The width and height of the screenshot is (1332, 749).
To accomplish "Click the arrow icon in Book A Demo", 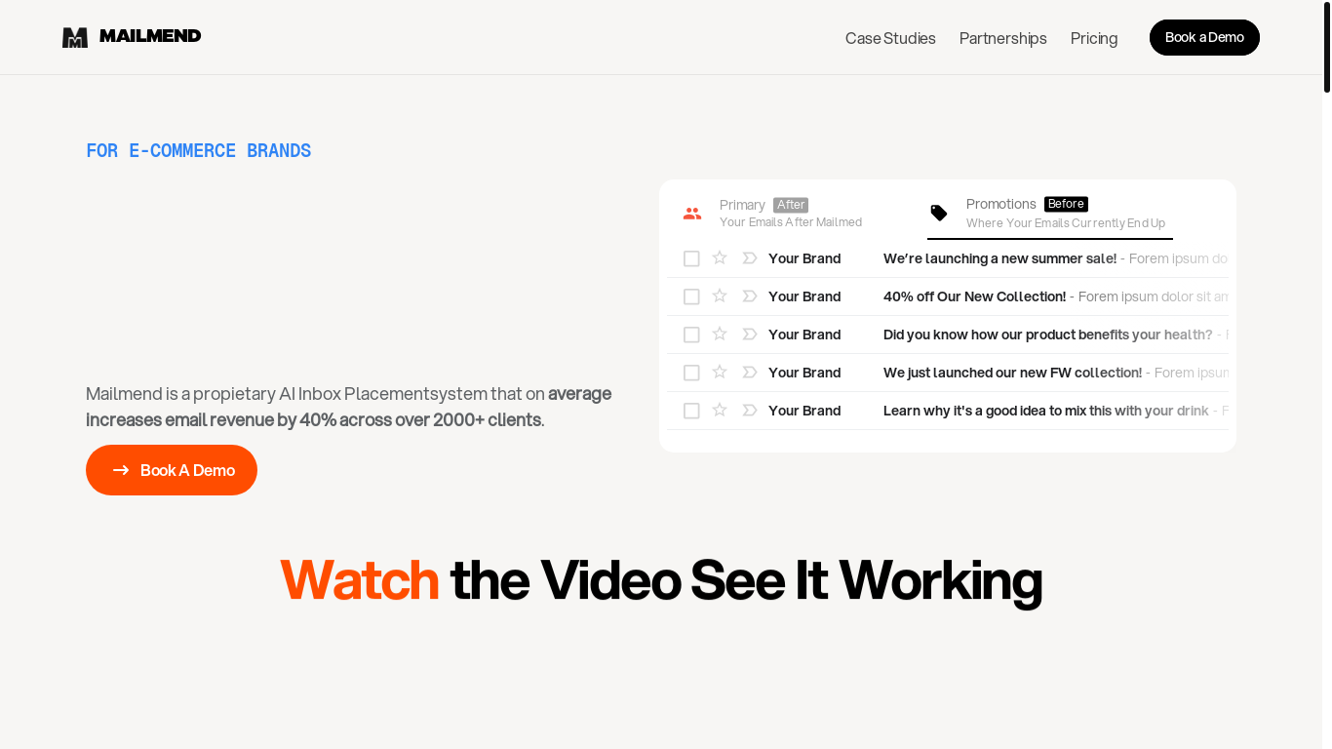I will [x=121, y=470].
